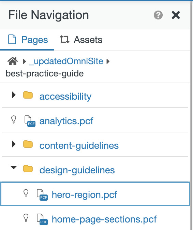Viewport: 193px width, 230px height.
Task: Switch to the Assets tab
Action: pyautogui.click(x=81, y=40)
